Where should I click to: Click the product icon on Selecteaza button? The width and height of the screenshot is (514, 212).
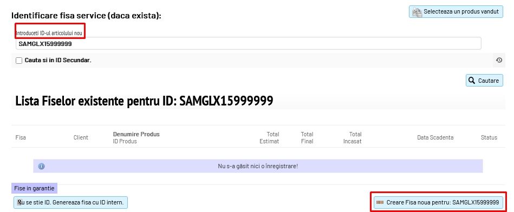[417, 12]
